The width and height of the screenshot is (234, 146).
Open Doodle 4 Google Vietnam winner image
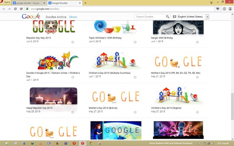click(58, 61)
